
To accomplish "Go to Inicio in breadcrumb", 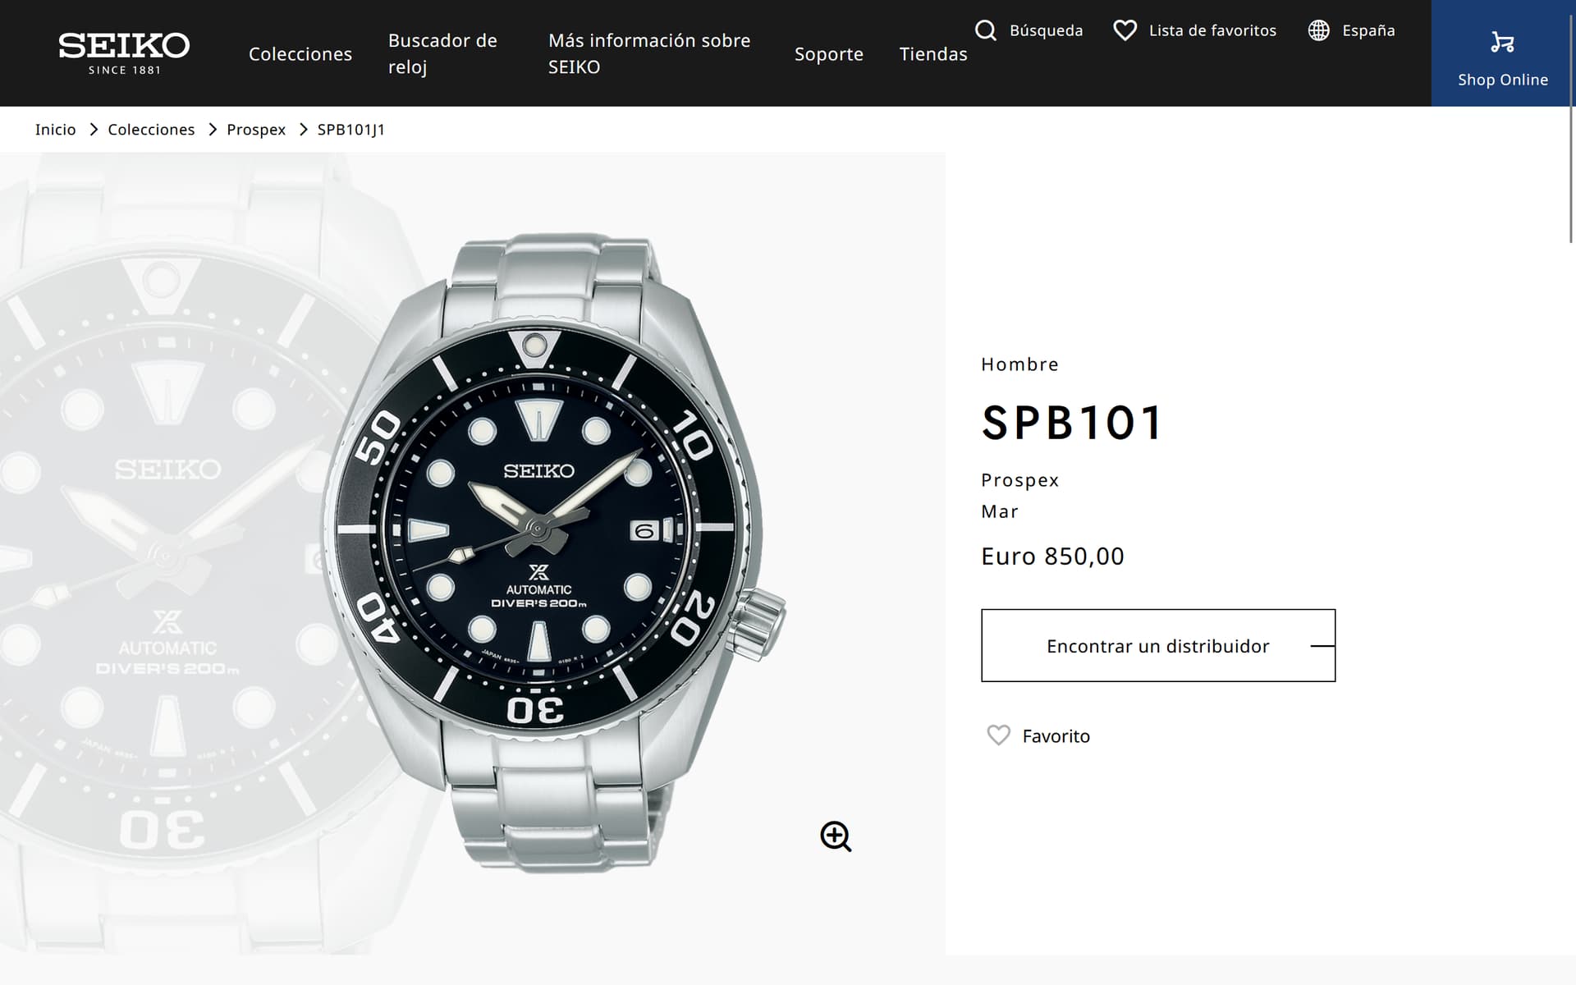I will tap(55, 130).
